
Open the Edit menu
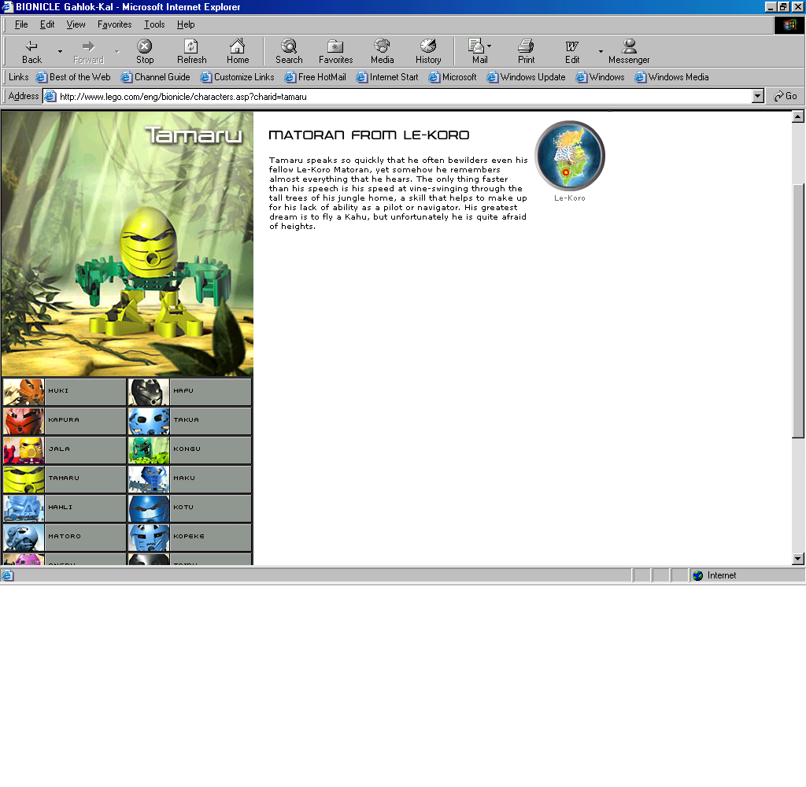tap(47, 24)
